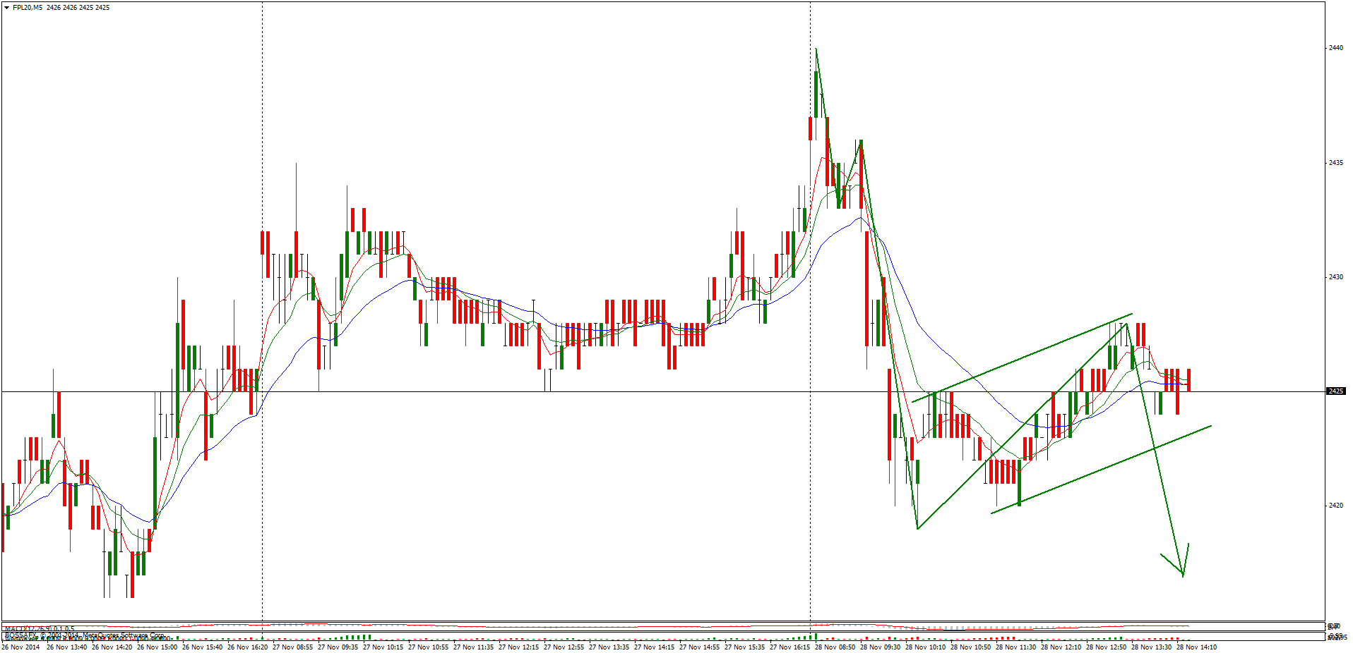This screenshot has height=653, width=1353.
Task: Click the 27 Nov 12:55 time label
Action: pyautogui.click(x=564, y=647)
